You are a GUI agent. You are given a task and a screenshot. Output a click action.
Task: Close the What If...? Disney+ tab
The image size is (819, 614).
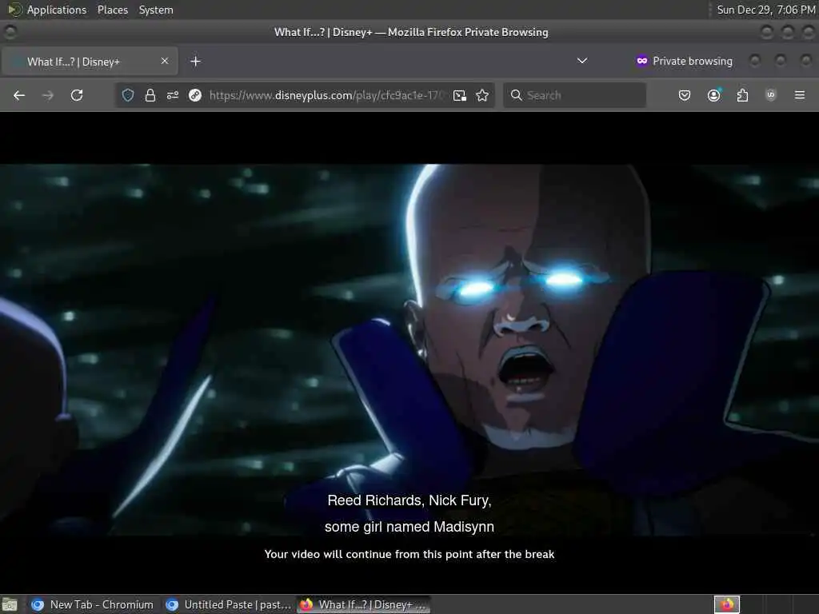pyautogui.click(x=165, y=61)
